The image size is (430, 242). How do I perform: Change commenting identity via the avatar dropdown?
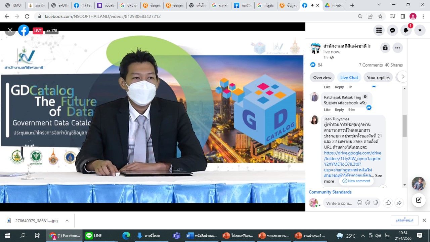tap(314, 203)
